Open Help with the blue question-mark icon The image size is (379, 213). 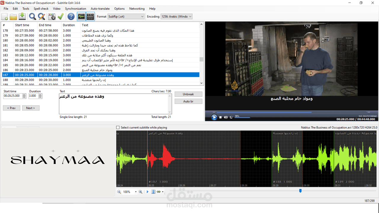click(x=71, y=17)
